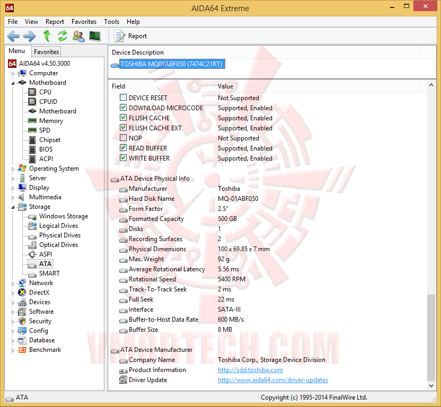441x407 pixels.
Task: Click the DirectX yellow X icon
Action: pyautogui.click(x=22, y=293)
